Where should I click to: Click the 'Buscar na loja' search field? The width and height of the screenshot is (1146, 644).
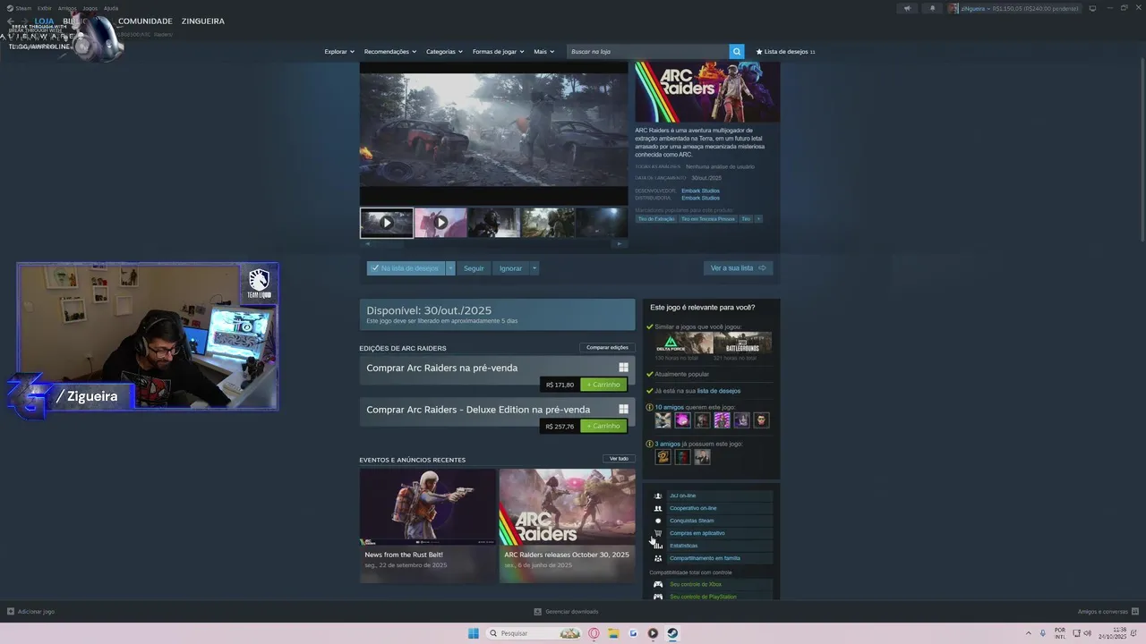648,52
